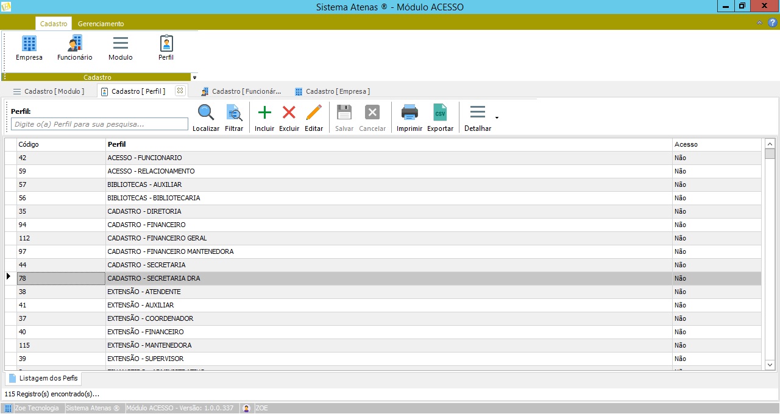Click code cell 112
Image resolution: width=780 pixels, height=414 pixels.
(61, 238)
